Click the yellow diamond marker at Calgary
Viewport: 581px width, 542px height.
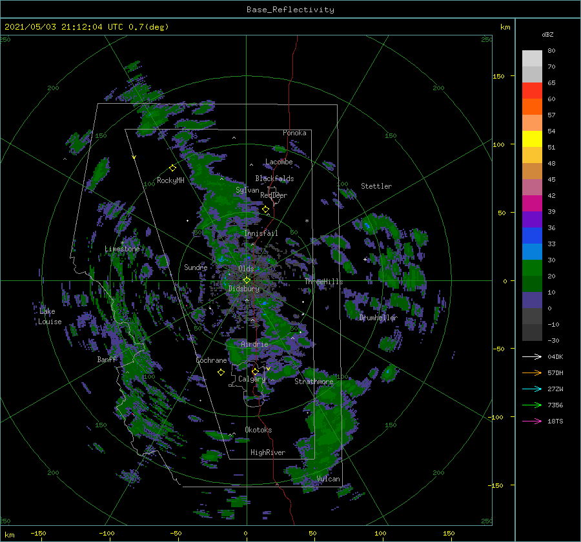tap(255, 371)
